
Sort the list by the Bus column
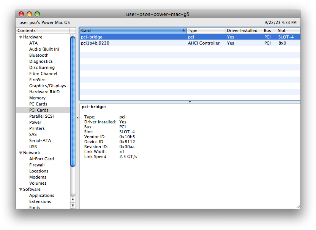click(x=269, y=30)
